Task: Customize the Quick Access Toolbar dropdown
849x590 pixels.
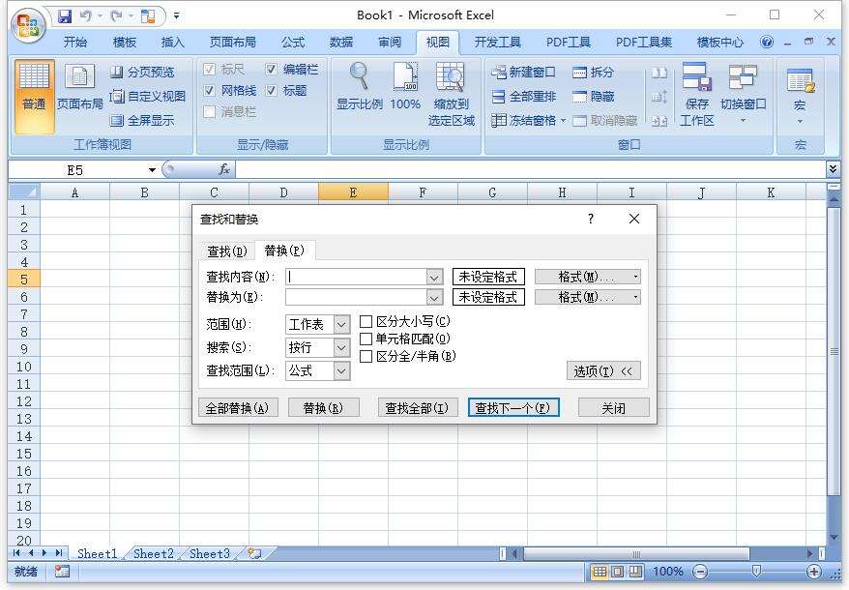Action: 177,16
